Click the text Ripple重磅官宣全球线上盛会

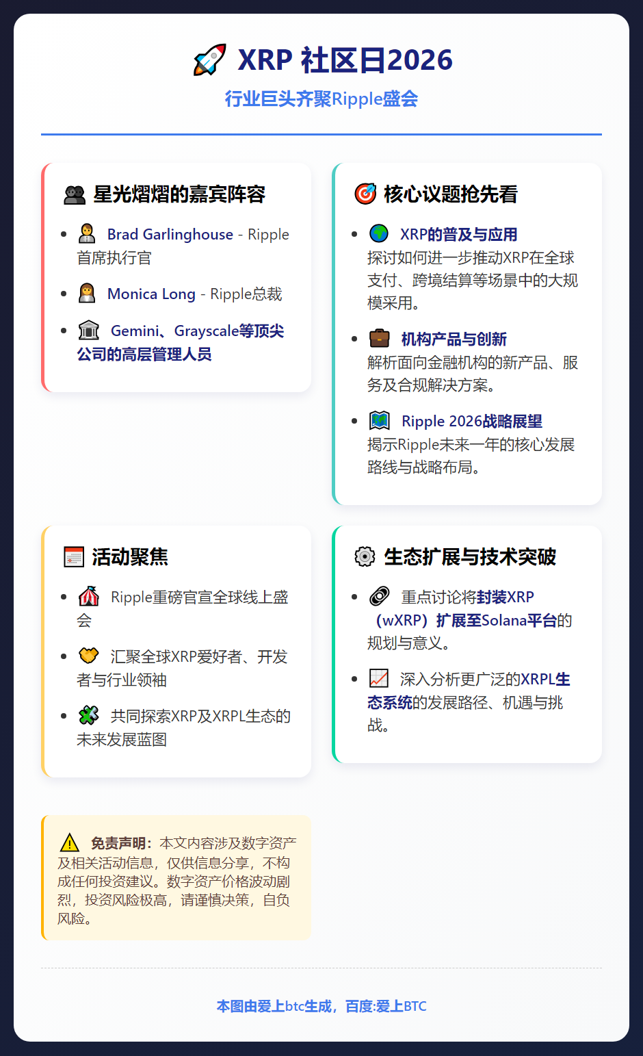click(x=183, y=608)
